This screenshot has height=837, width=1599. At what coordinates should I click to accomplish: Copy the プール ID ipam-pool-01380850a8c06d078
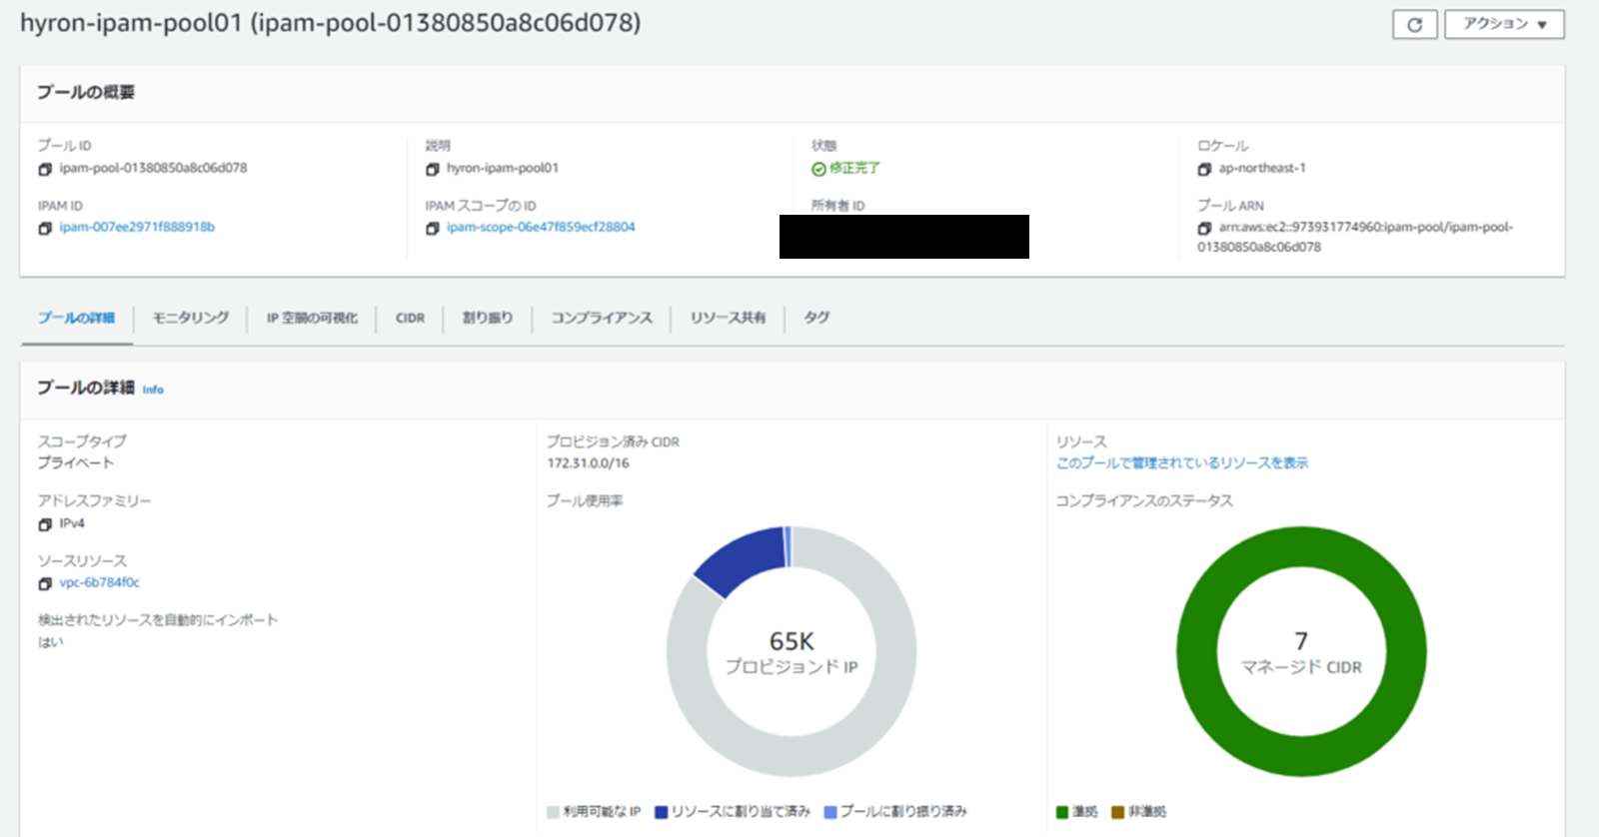click(45, 169)
